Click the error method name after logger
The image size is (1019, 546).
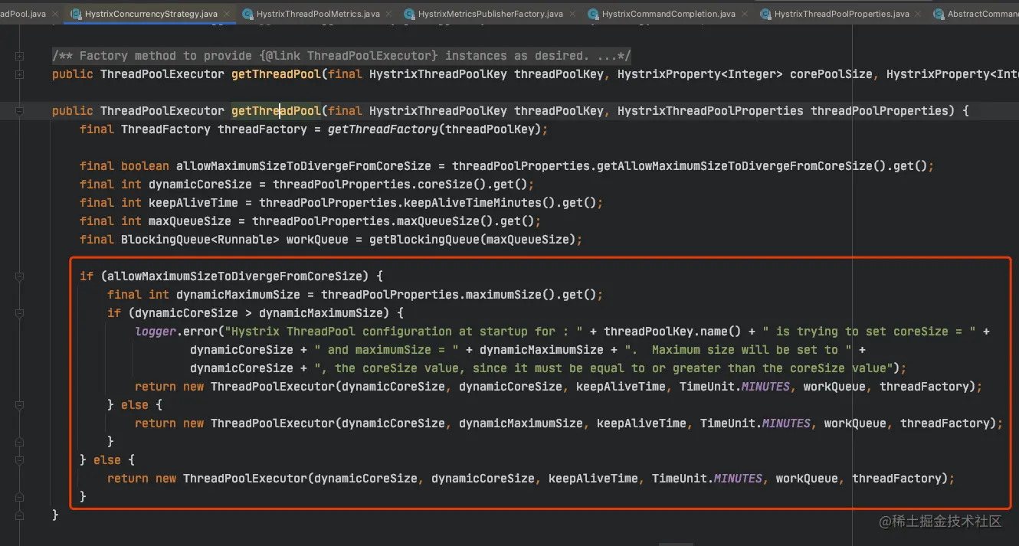pyautogui.click(x=200, y=332)
